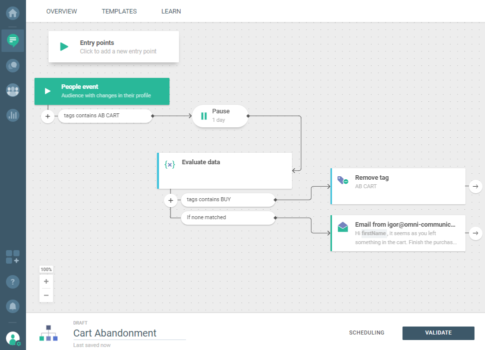Zoom out on the flow canvas

coord(46,295)
